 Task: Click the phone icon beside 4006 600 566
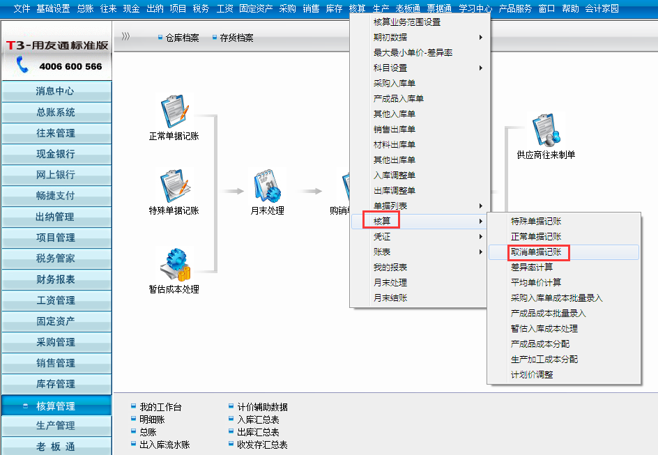point(22,65)
